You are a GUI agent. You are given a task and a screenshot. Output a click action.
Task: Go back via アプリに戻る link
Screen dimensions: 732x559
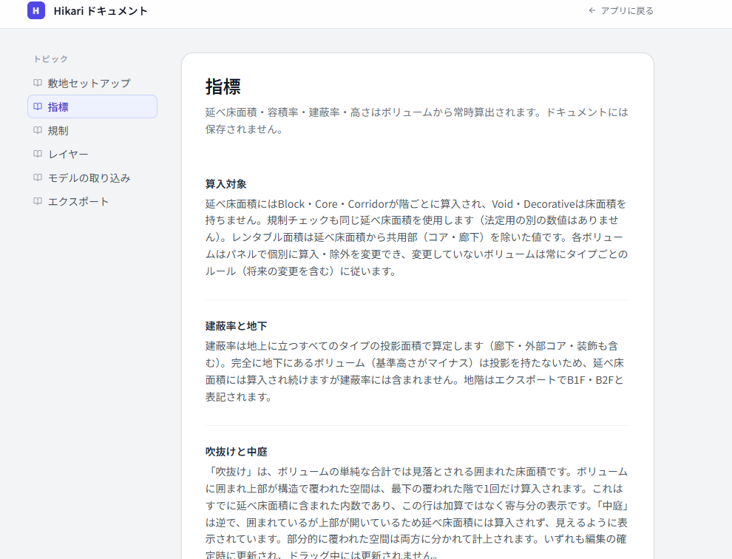(621, 11)
